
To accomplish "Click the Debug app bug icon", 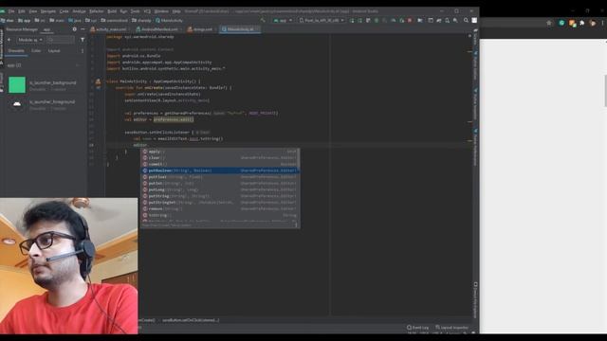I will [377, 20].
